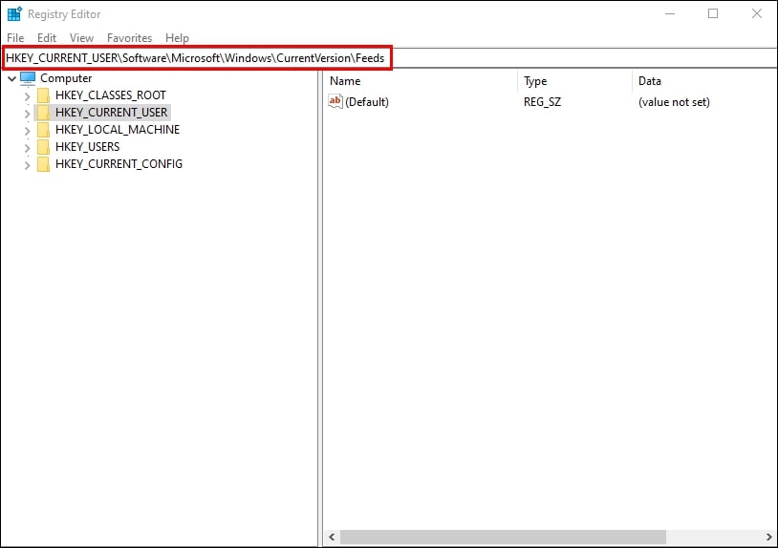Viewport: 778px width, 548px height.
Task: Expand HKEY_CLASSES_ROOT chevron
Action: pos(28,96)
